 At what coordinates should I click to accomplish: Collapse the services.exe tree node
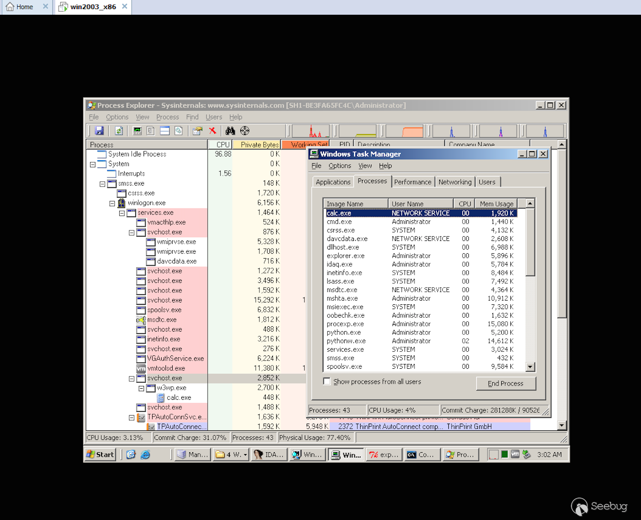click(122, 213)
